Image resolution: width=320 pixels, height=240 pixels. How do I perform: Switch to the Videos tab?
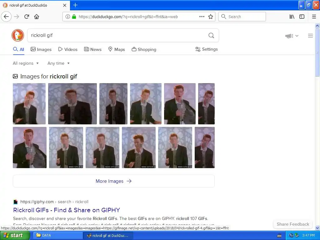click(68, 49)
